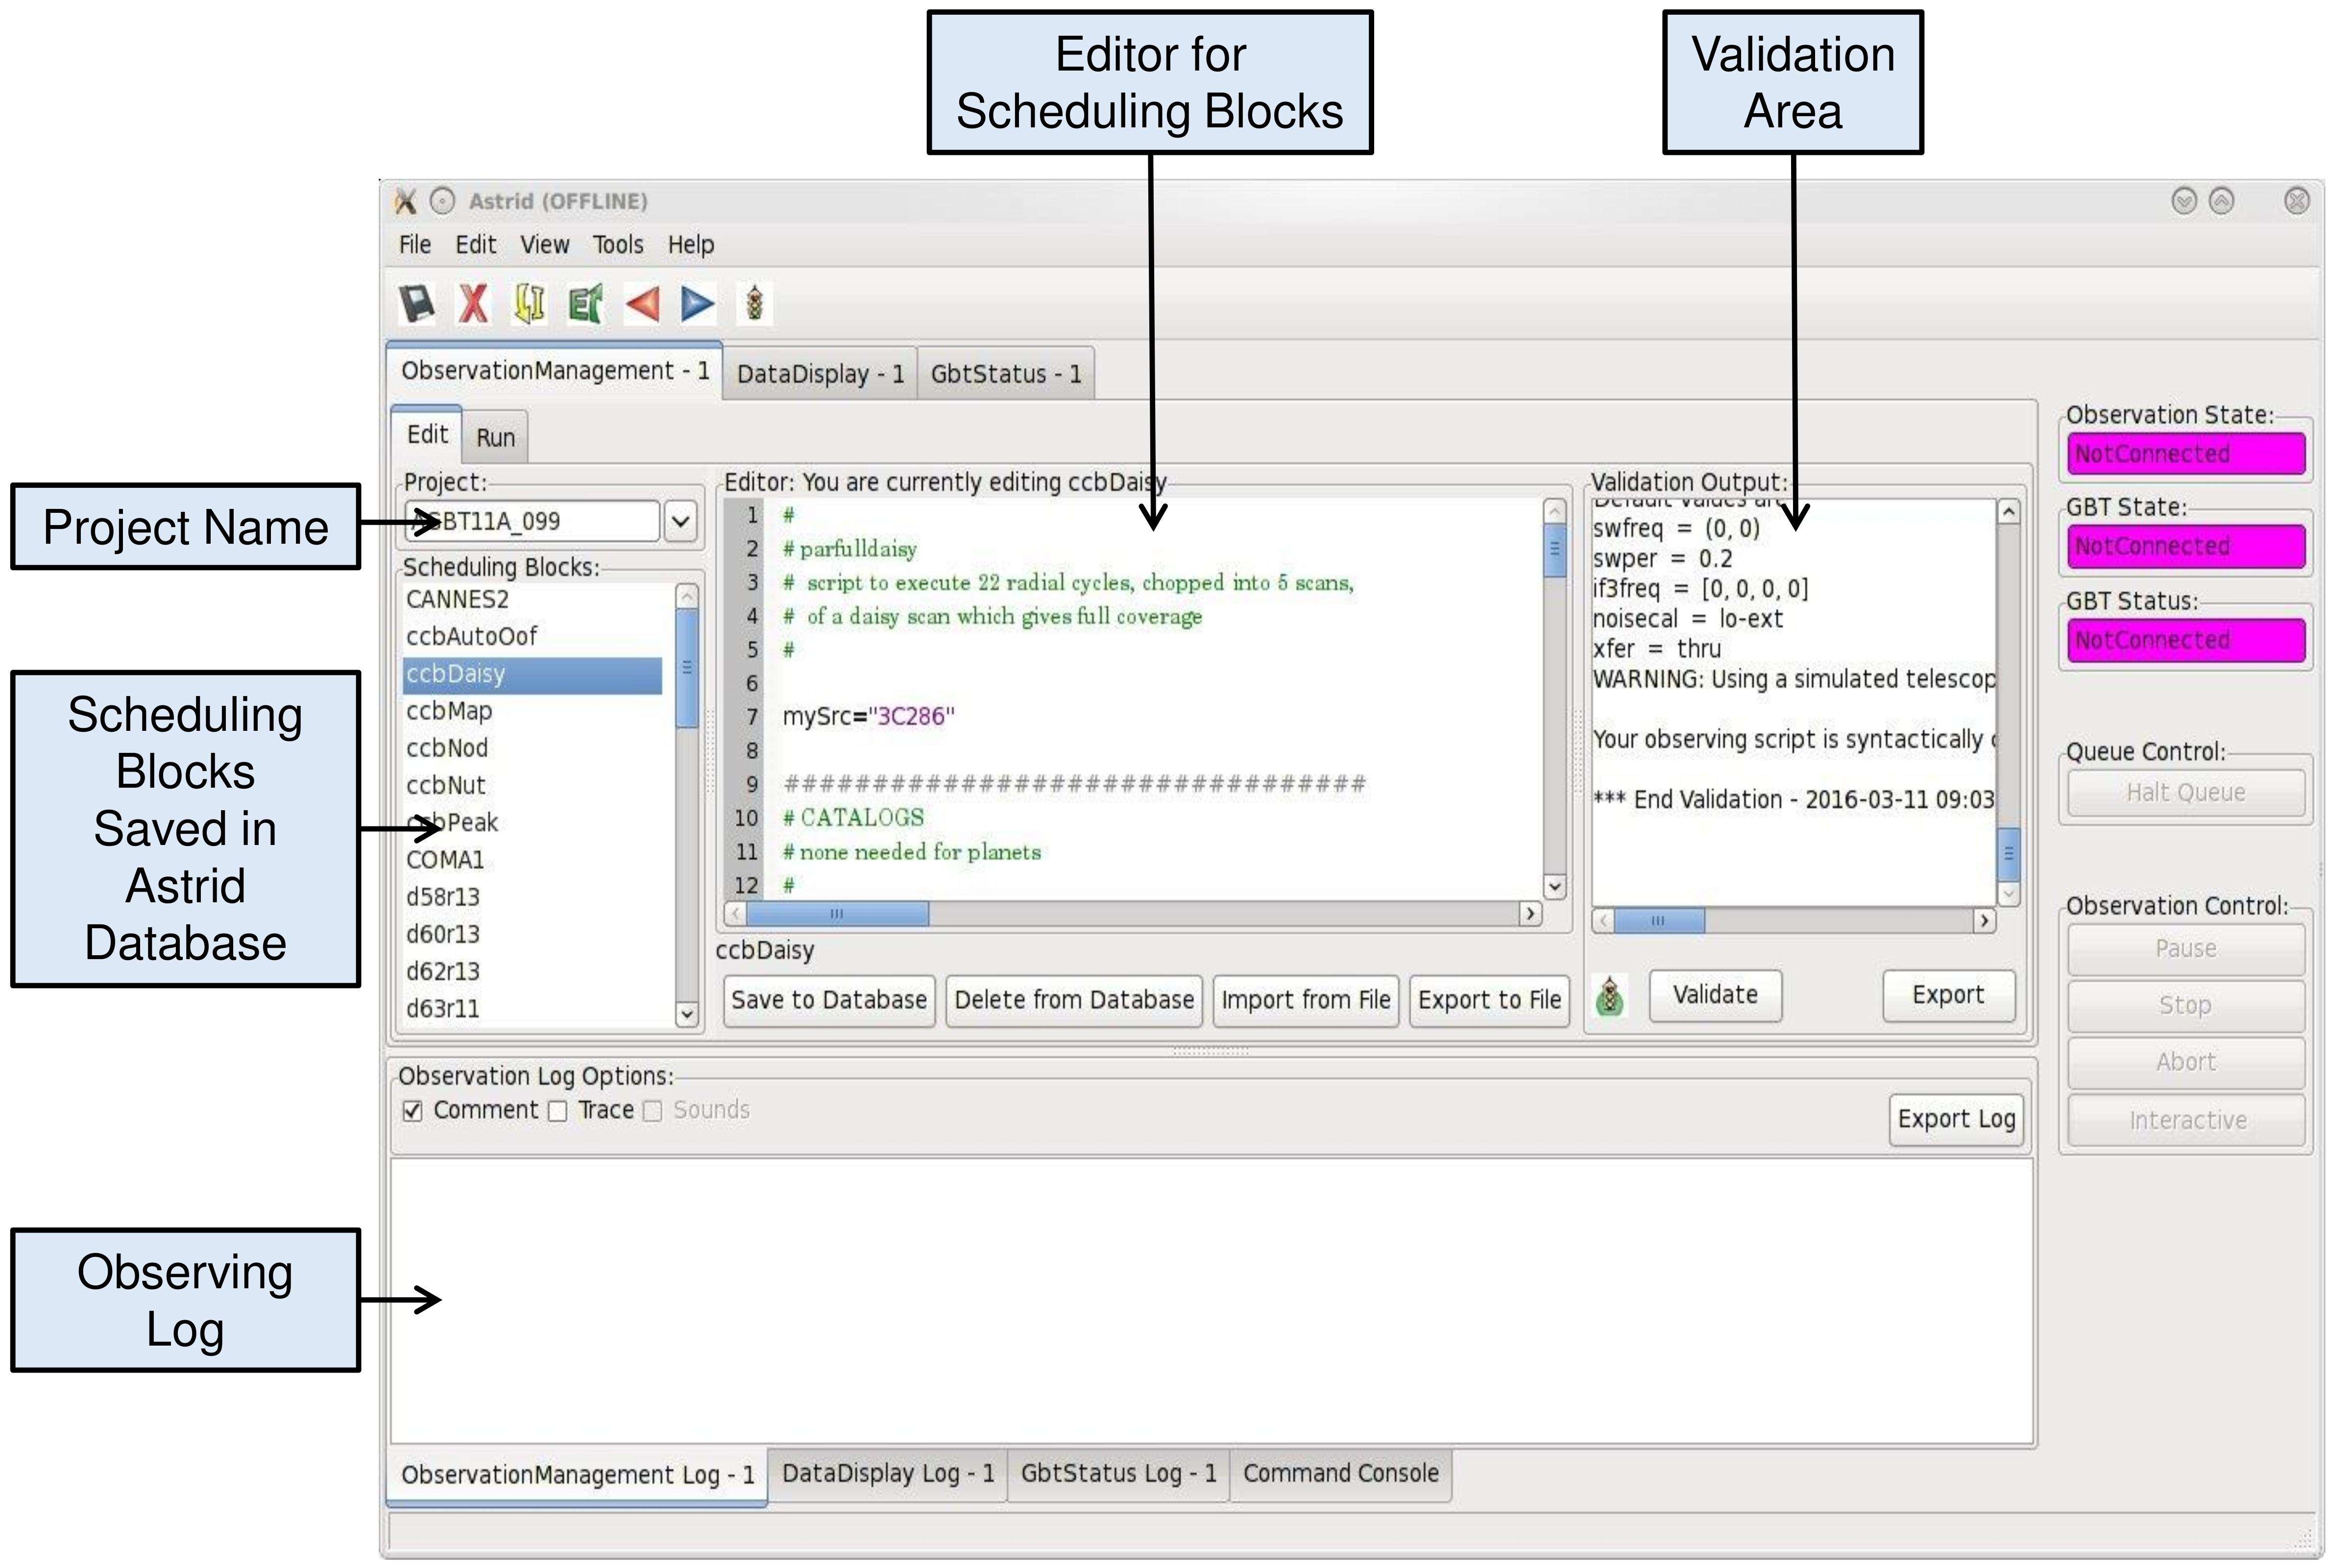Minimize the Astrid window

2184,201
